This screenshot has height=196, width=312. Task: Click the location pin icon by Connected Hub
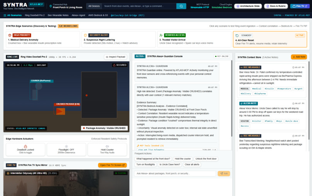(x=51, y=6)
